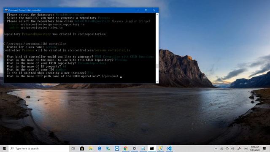Viewport: 270px width, 152px height.
Task: Click the 'lb4 controller' command line
Action: [35, 44]
